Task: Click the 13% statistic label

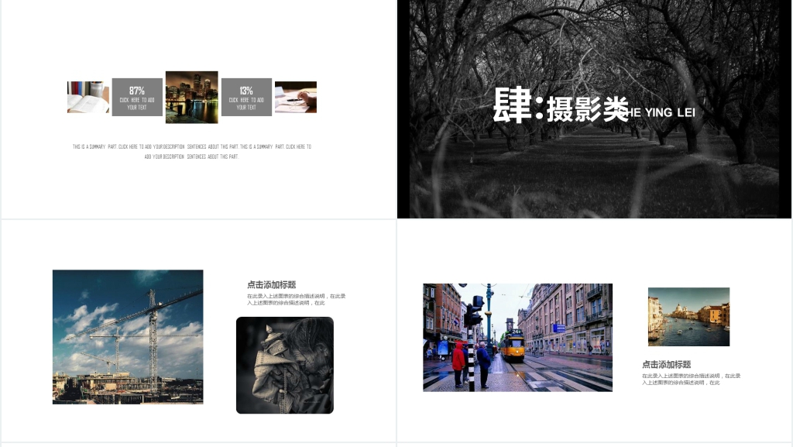Action: coord(246,91)
